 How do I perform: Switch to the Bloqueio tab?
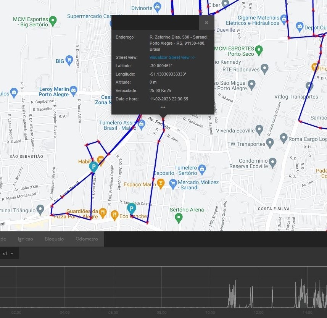pyautogui.click(x=54, y=239)
